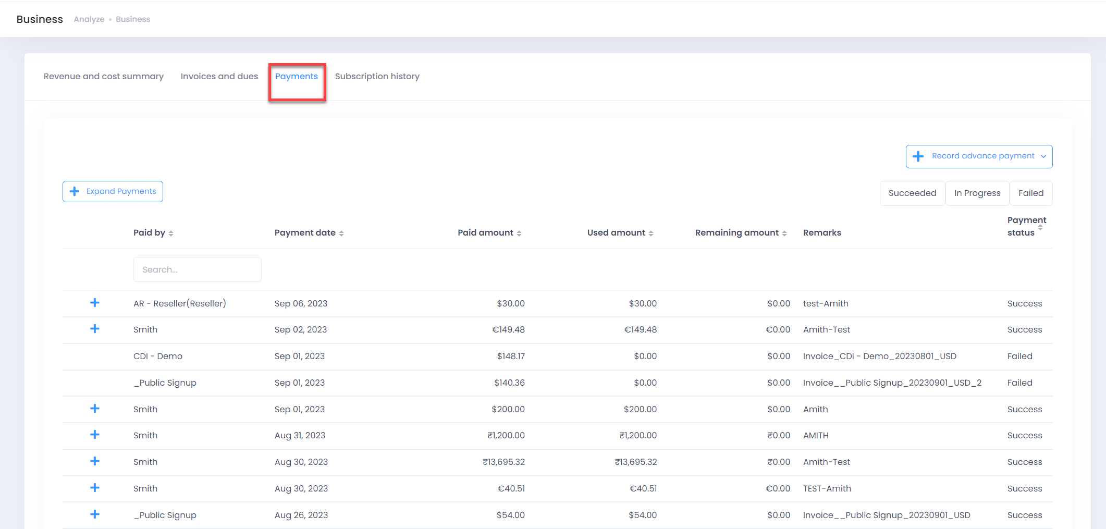1106x529 pixels.
Task: Select the Payments tab
Action: 297,76
